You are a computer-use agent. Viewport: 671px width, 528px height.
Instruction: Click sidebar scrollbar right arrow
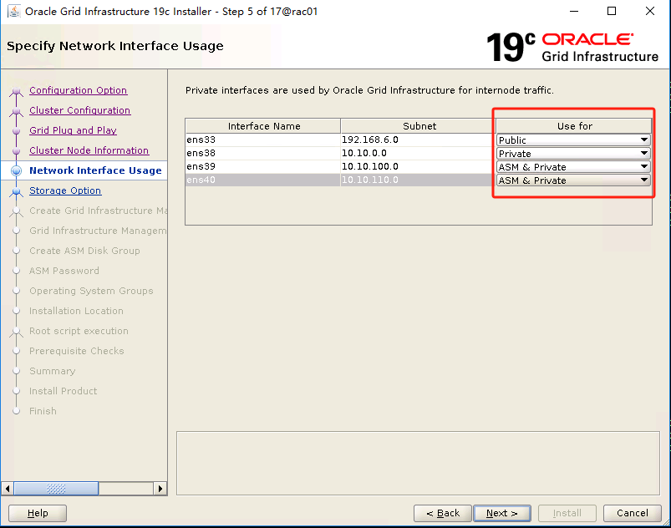tap(160, 488)
